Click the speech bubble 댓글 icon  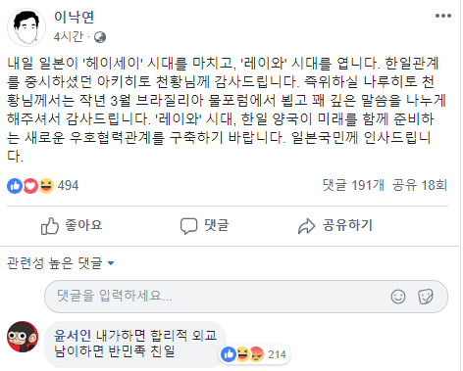pyautogui.click(x=188, y=226)
